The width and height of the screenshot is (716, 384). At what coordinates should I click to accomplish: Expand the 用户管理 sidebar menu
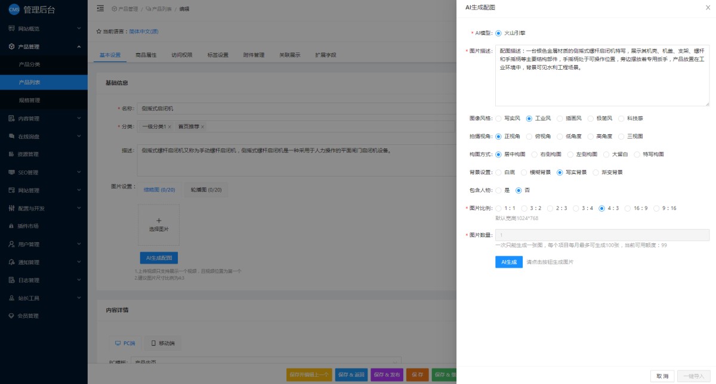coord(79,244)
